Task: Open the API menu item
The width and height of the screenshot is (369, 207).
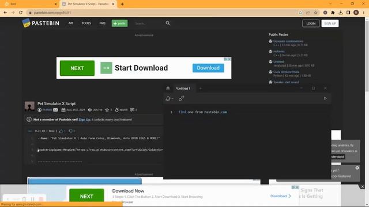Action: click(71, 23)
